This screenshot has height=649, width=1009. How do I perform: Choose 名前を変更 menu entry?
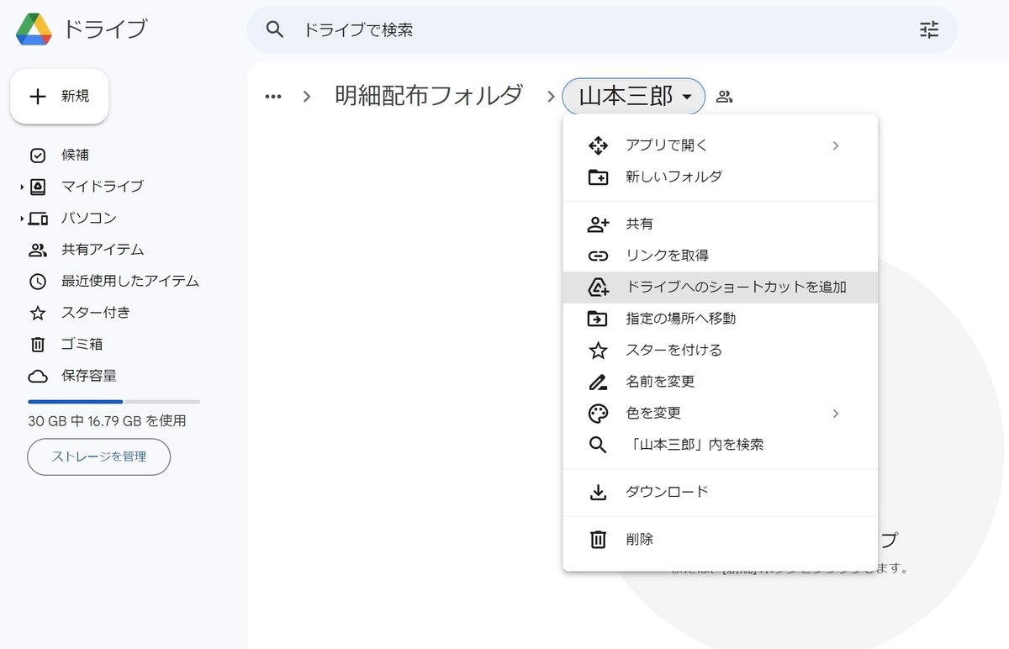click(x=720, y=382)
